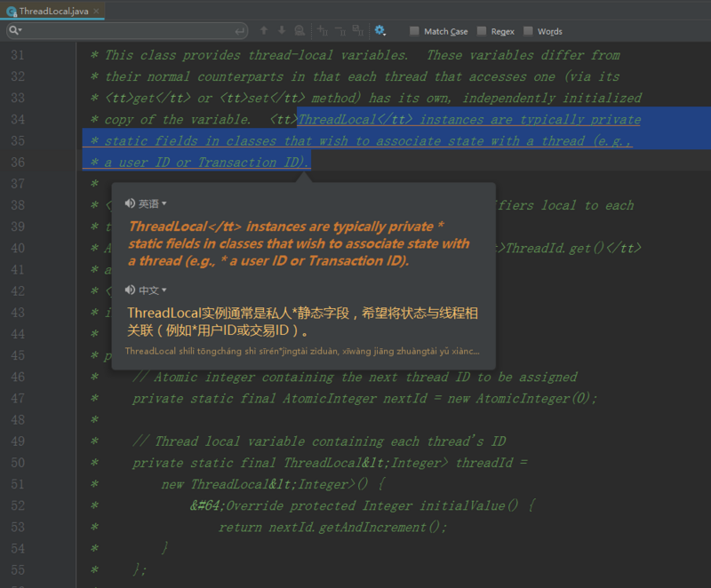Image resolution: width=711 pixels, height=588 pixels.
Task: Click the orange English source text in popup
Action: [x=299, y=243]
